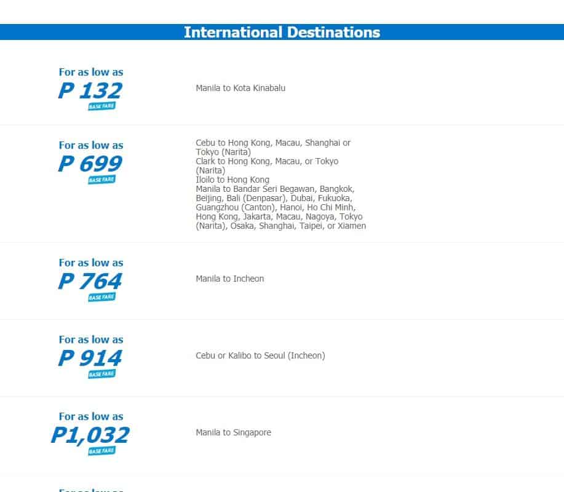The width and height of the screenshot is (564, 492).
Task: Select the P 132 fare price
Action: [90, 91]
